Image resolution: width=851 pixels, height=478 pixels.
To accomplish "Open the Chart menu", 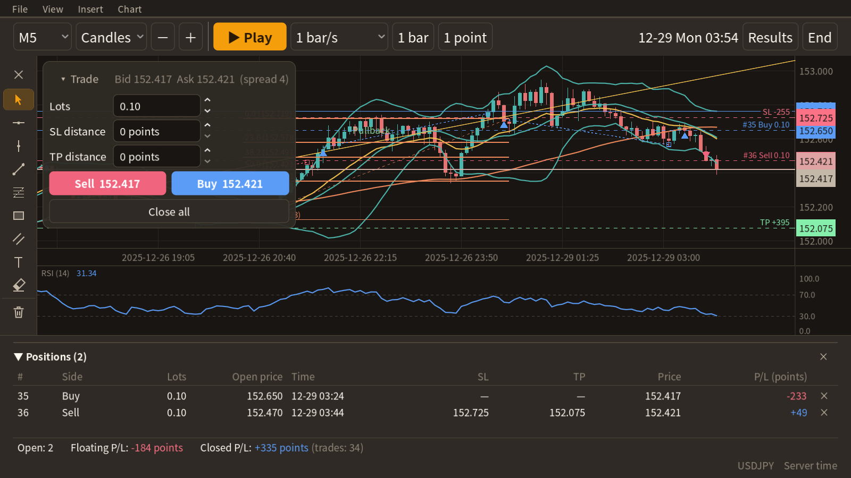I will click(x=130, y=9).
